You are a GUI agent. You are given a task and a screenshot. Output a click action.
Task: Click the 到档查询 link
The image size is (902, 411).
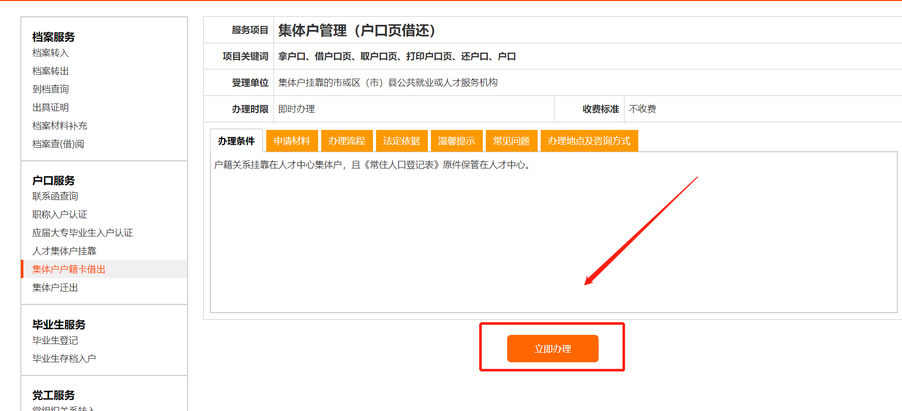point(50,89)
